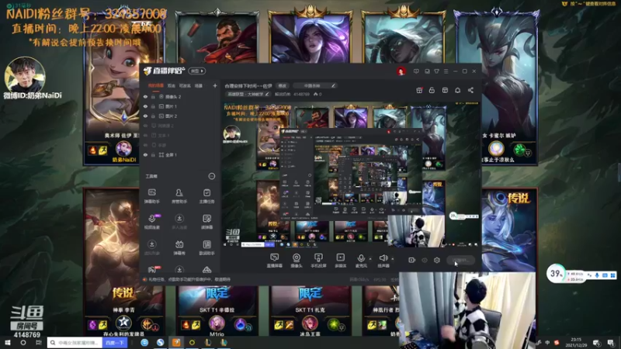621x349 pixels.
Task: Edit the 英雄联盟·大神教学 category pencil
Action: tap(267, 94)
